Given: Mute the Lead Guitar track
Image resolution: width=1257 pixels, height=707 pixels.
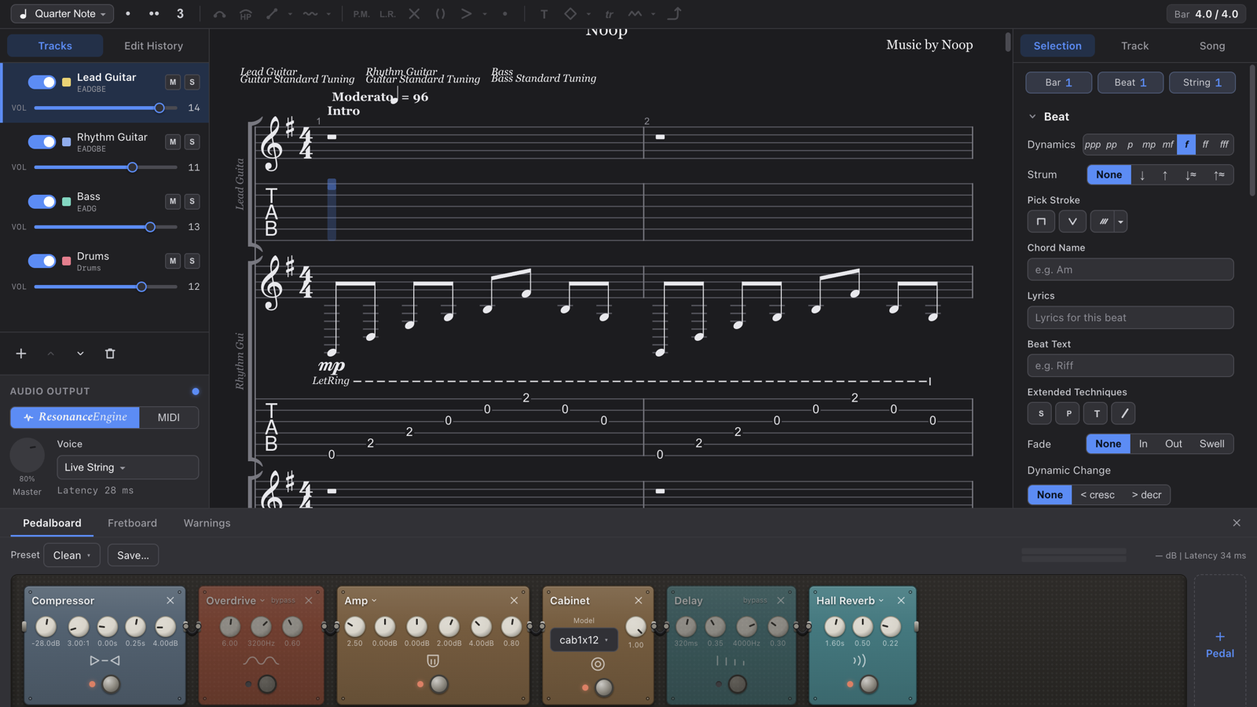Looking at the screenshot, I should pos(173,82).
